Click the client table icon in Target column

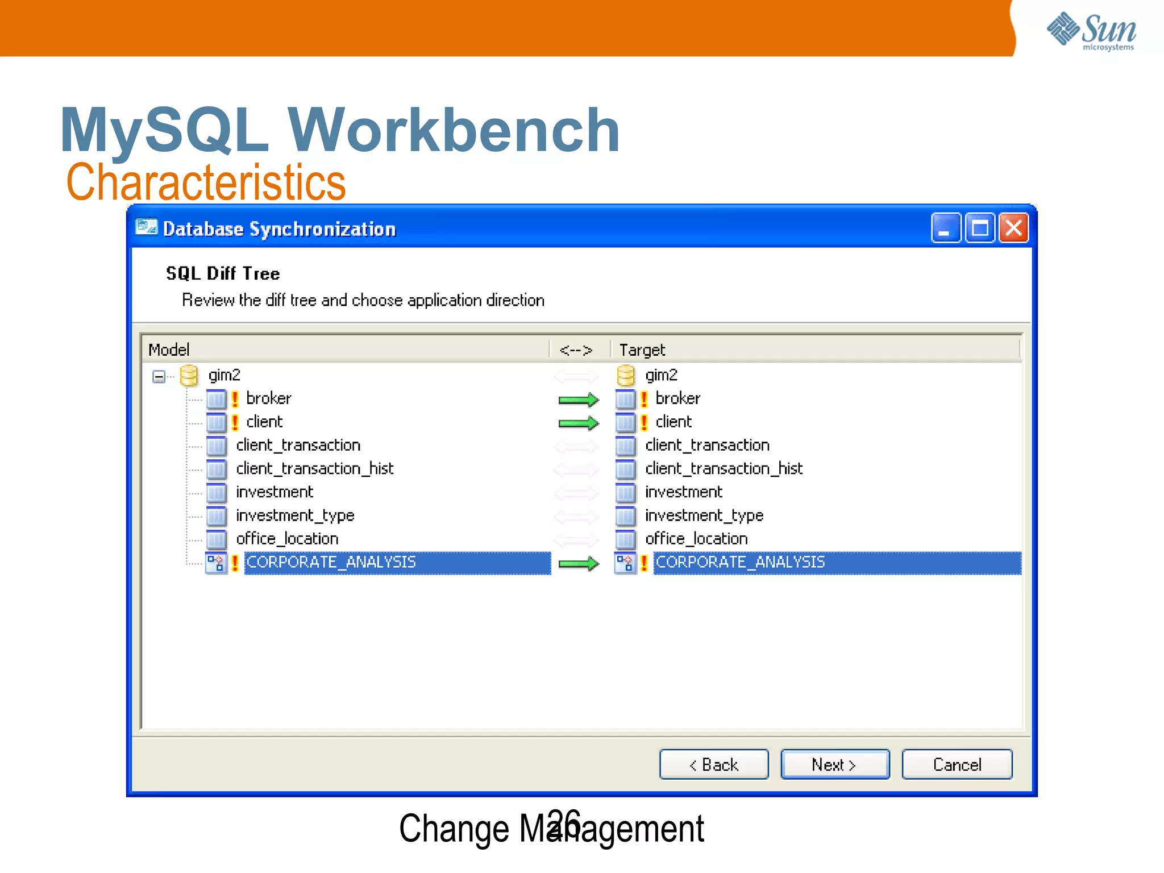(625, 423)
